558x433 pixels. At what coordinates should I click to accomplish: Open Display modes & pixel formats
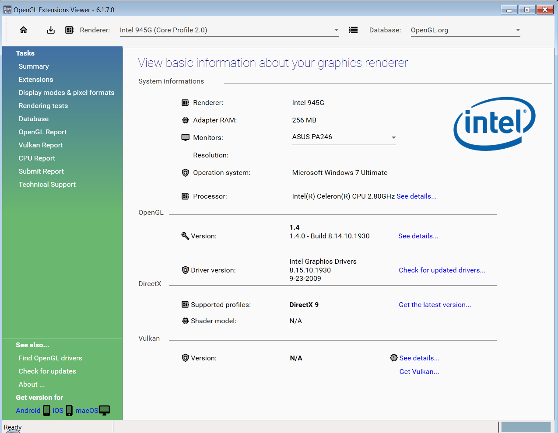(67, 93)
